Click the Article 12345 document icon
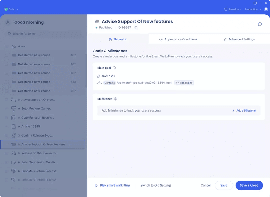270x197 pixels. pyautogui.click(x=14, y=126)
